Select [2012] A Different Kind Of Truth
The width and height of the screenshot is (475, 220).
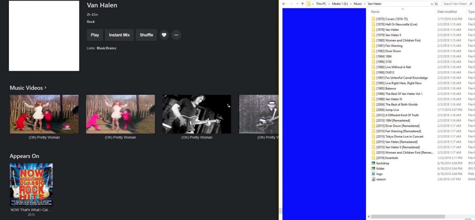pos(398,115)
